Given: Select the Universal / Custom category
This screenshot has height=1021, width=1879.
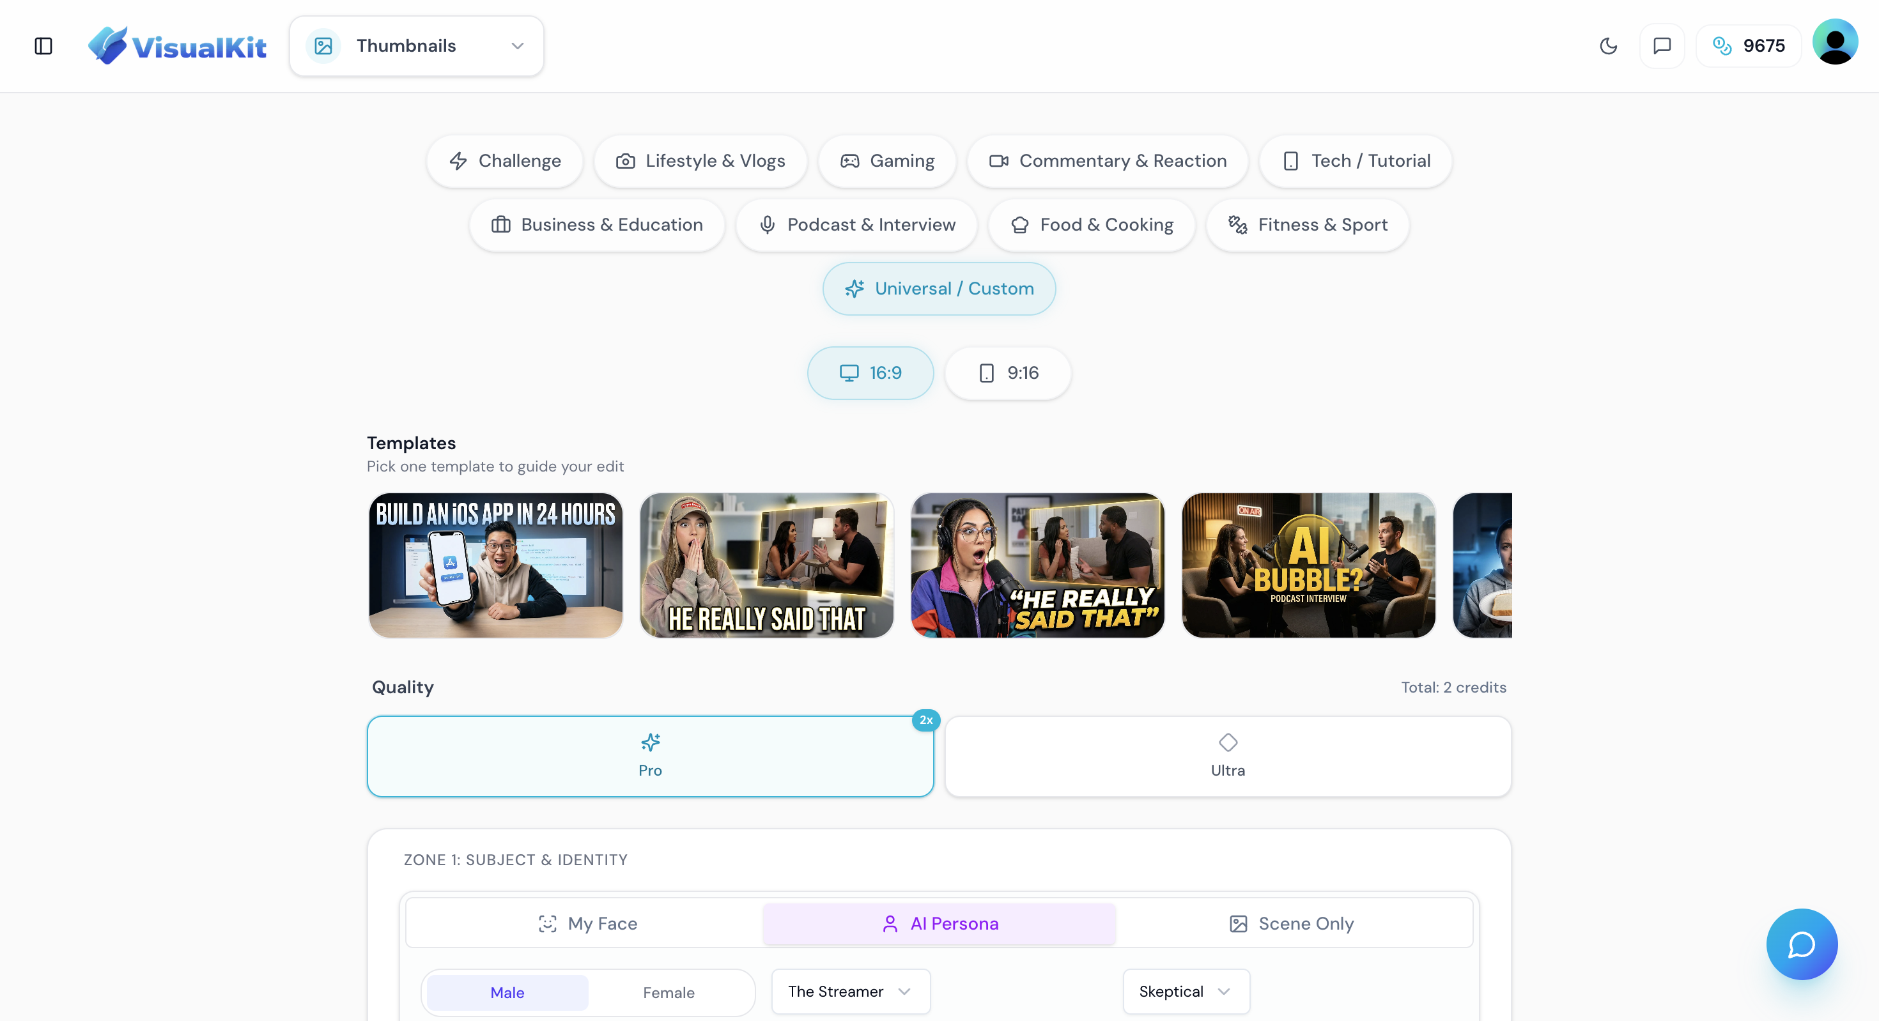Looking at the screenshot, I should [939, 288].
